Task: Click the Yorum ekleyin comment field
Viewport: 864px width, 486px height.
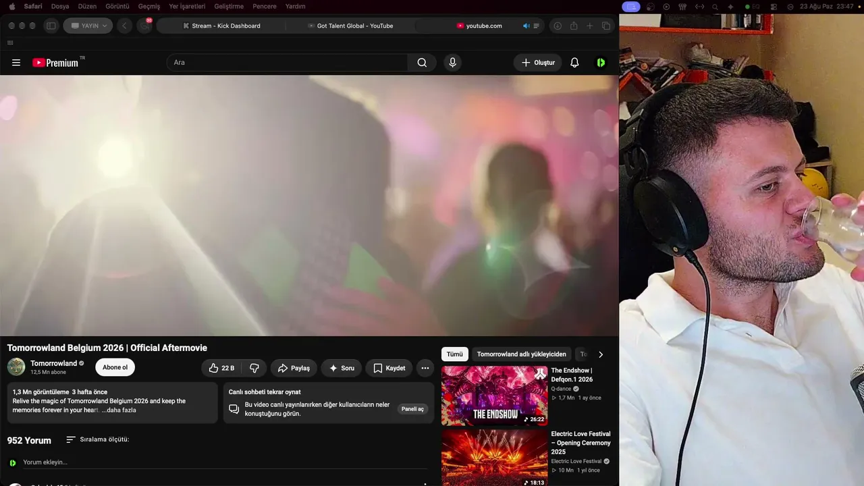Action: pos(225,462)
